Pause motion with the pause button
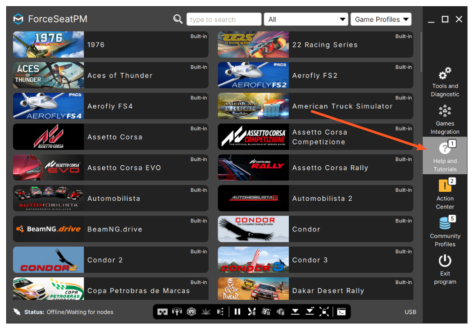This screenshot has height=330, width=474. [237, 312]
